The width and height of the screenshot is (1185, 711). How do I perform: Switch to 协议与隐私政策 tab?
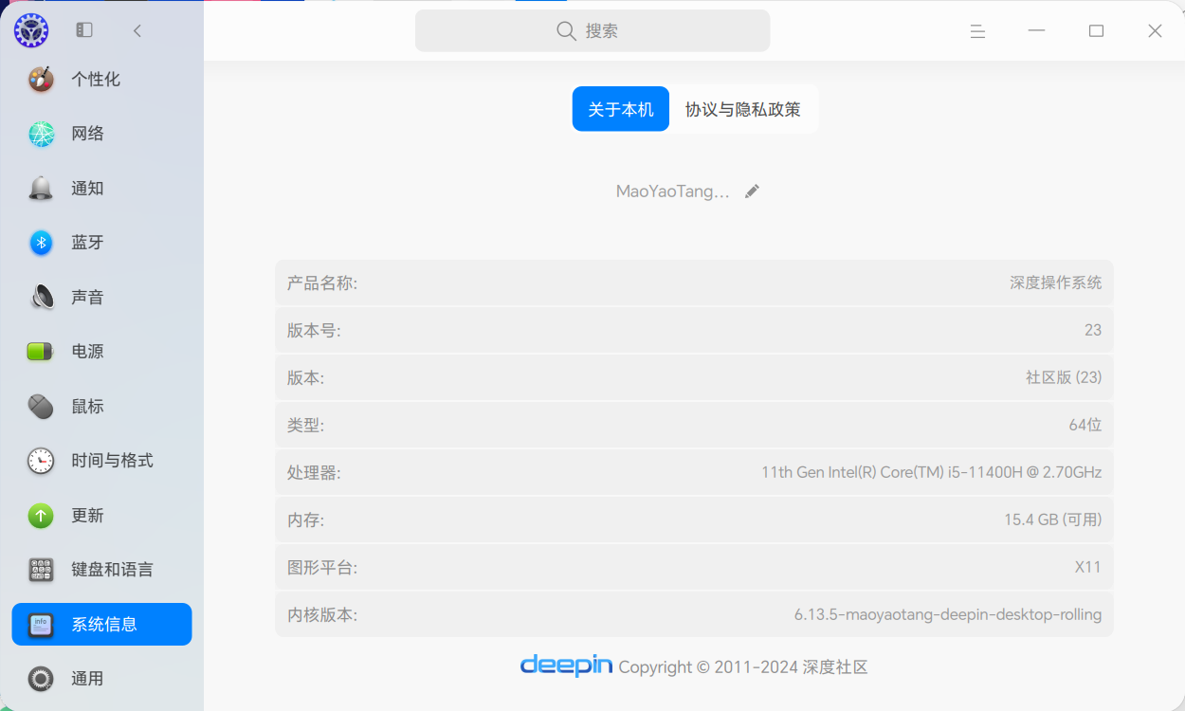click(743, 109)
